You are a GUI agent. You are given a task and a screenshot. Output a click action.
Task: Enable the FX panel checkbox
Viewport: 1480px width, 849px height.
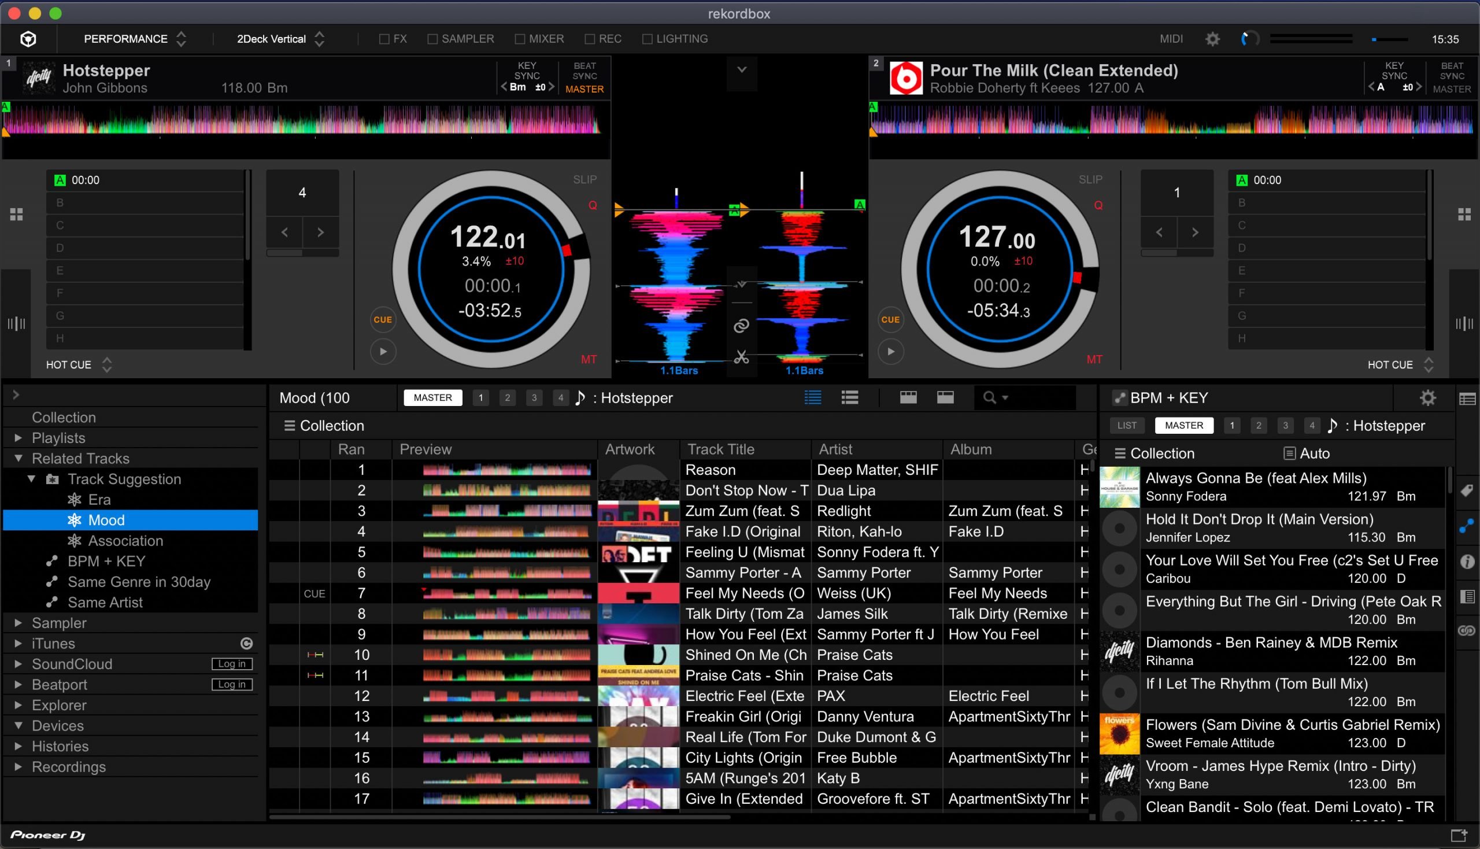tap(384, 39)
